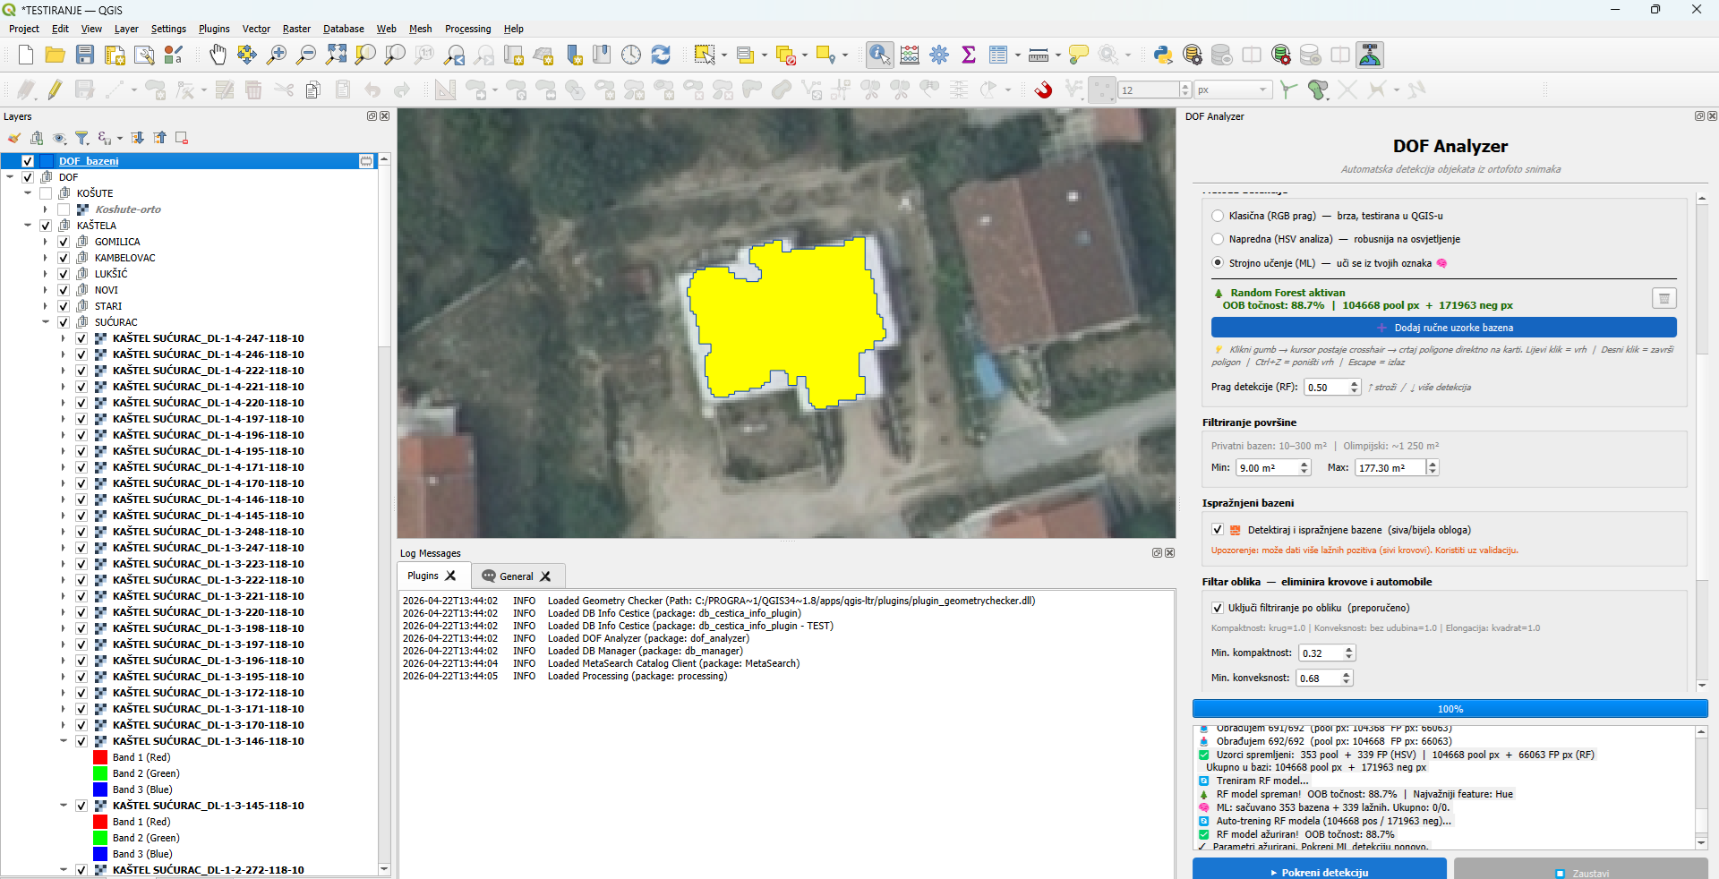Click the DOF Analyzer satellite plugin icon
Viewport: 1719px width, 879px height.
tap(1370, 55)
